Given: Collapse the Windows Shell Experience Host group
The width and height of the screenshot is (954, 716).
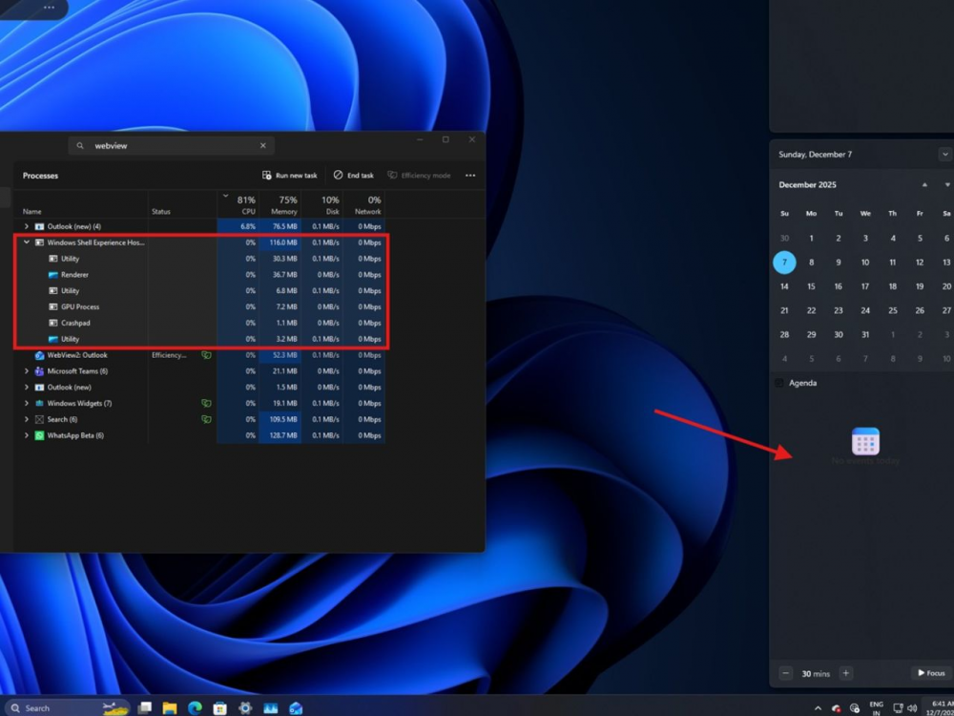Looking at the screenshot, I should 27,242.
